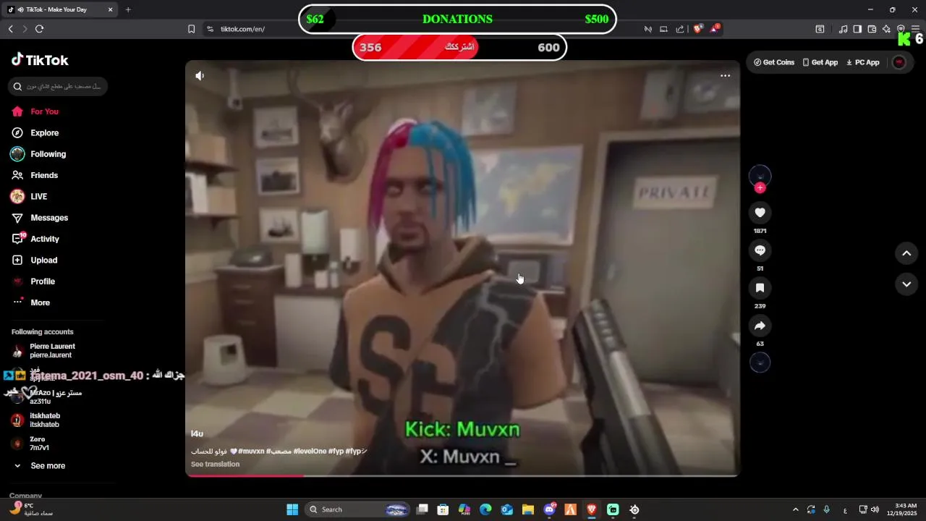Open the Brave VPN shield icon
926x521 pixels.
click(x=901, y=29)
